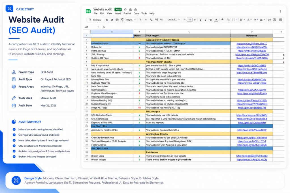Expand the merge cells dropdown arrow
The image size is (290, 193).
[x=237, y=20]
